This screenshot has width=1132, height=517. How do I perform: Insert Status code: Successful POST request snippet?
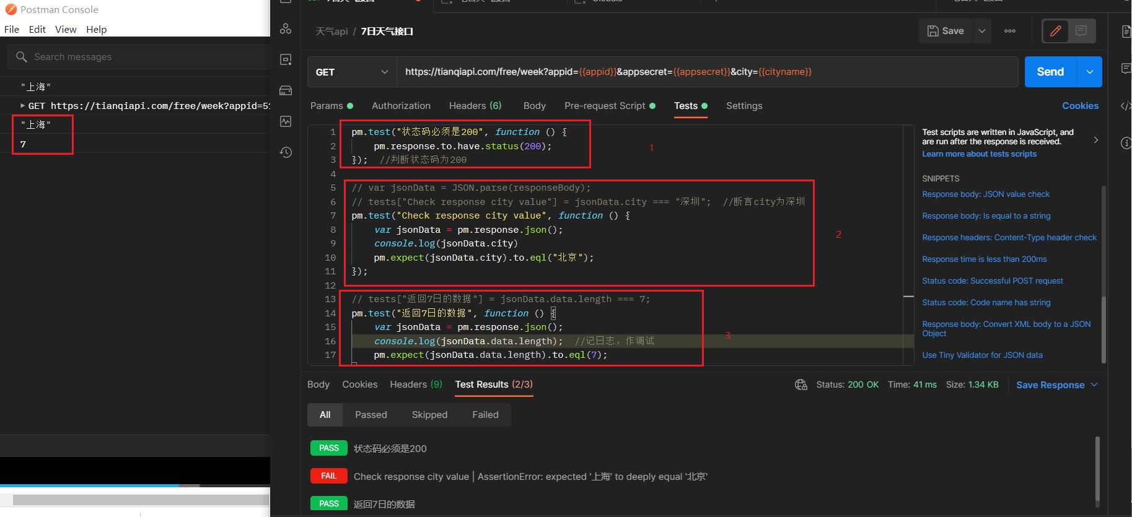tap(993, 281)
